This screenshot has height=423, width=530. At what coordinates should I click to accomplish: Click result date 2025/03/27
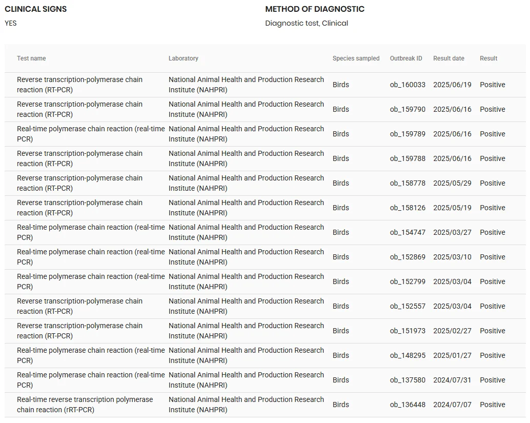coord(452,232)
